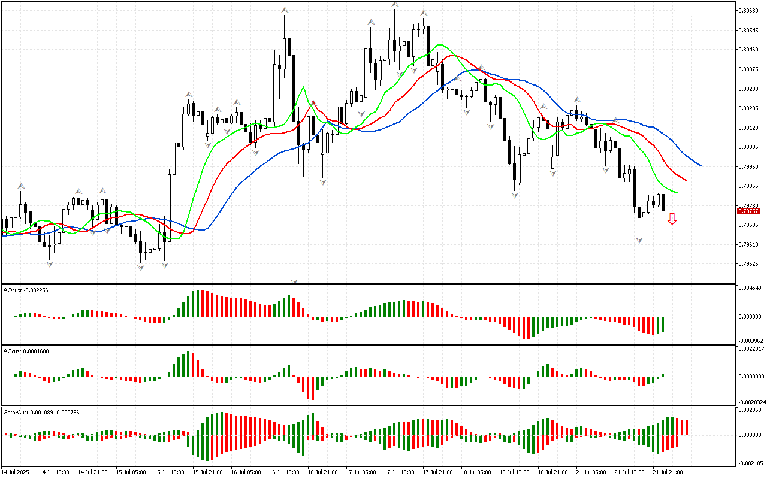Click the 14 Jul 2025 date label

(x=16, y=472)
